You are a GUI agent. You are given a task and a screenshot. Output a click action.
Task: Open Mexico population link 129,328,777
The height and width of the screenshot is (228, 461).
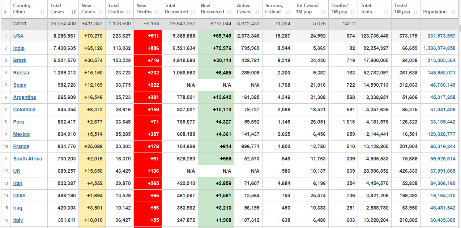(441, 134)
